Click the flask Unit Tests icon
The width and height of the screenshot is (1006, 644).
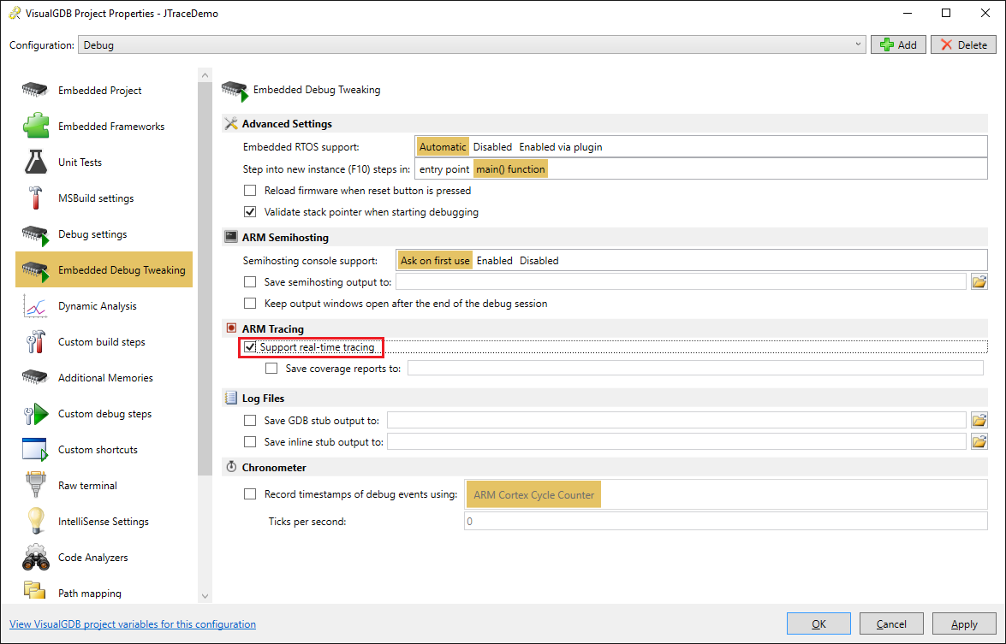[36, 162]
